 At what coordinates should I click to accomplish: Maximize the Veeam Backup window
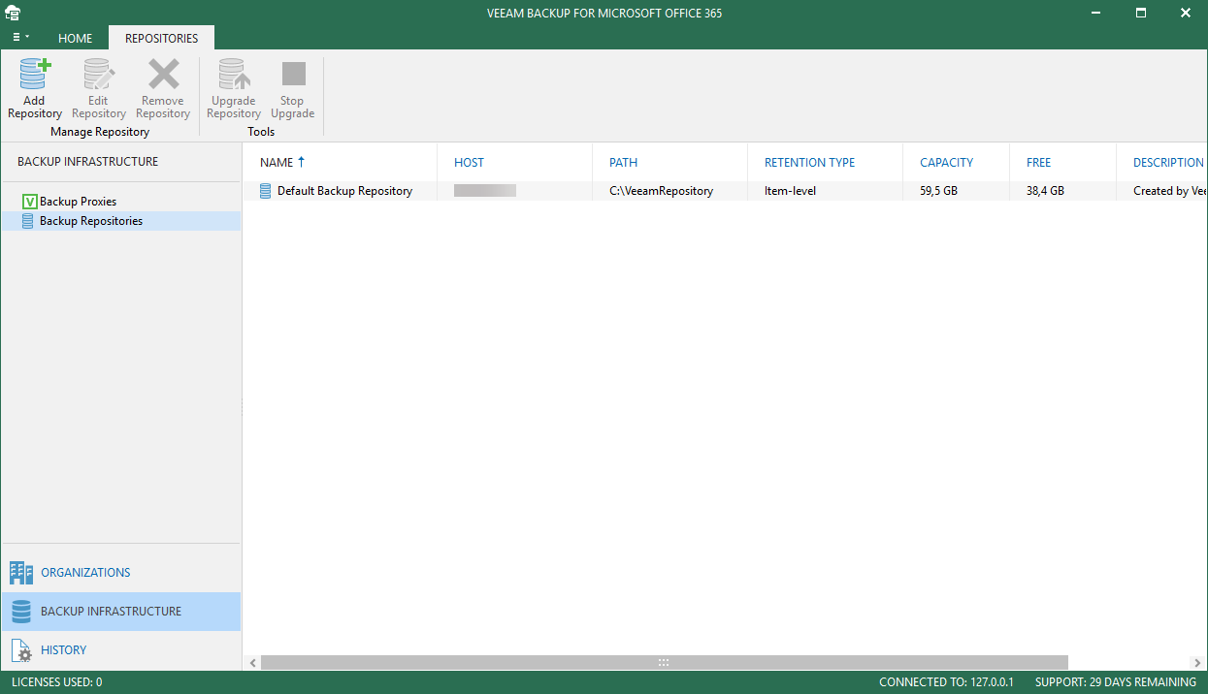pyautogui.click(x=1141, y=13)
